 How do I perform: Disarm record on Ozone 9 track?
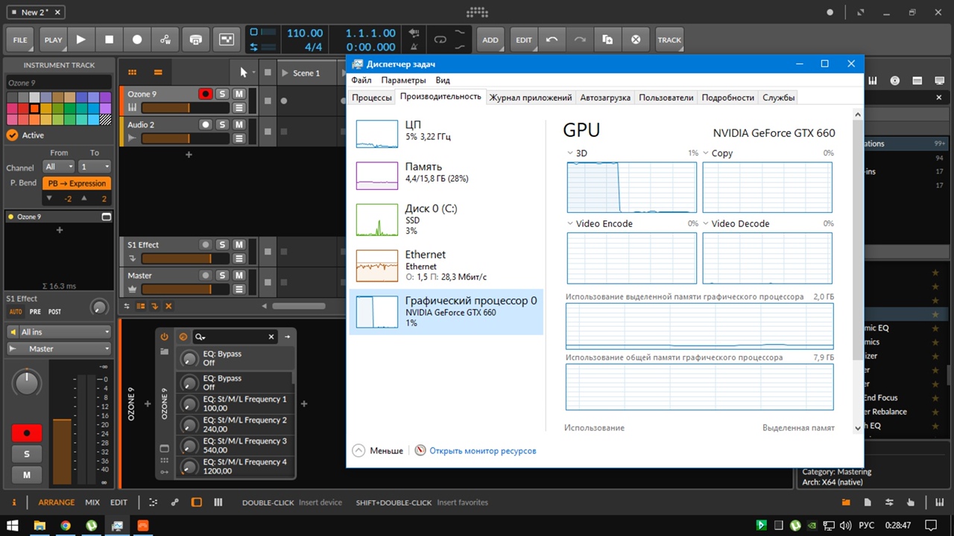click(x=206, y=94)
